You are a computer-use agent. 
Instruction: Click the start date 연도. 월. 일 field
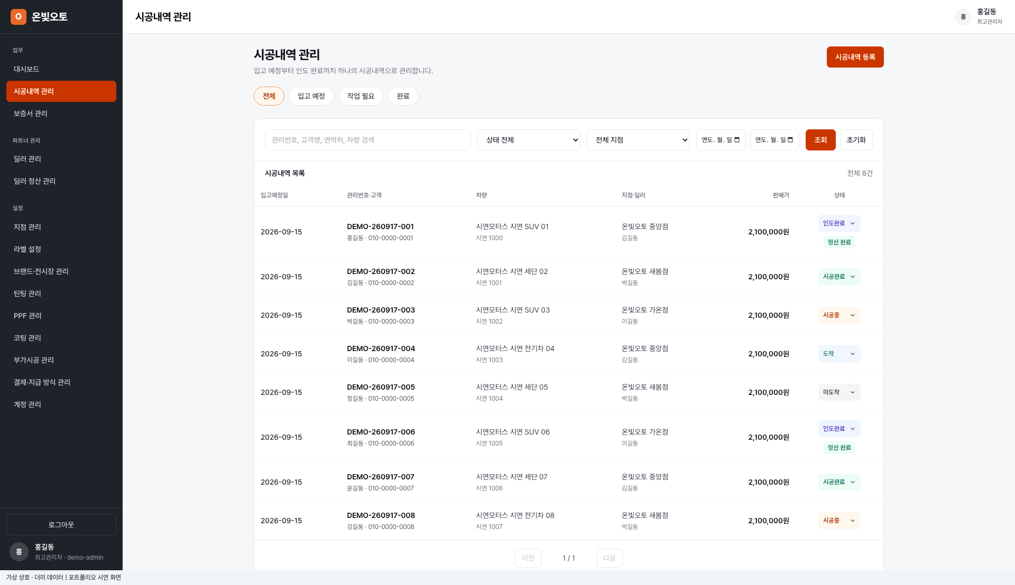pyautogui.click(x=721, y=140)
